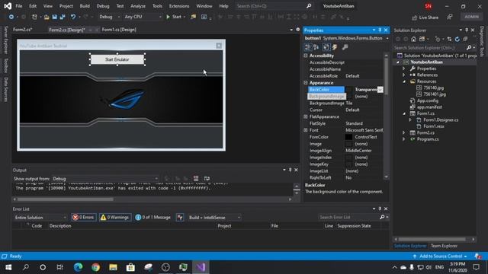Screen dimensions: 488x274
Task: Collapse the YoutubeAntiban project node
Action: click(398, 62)
